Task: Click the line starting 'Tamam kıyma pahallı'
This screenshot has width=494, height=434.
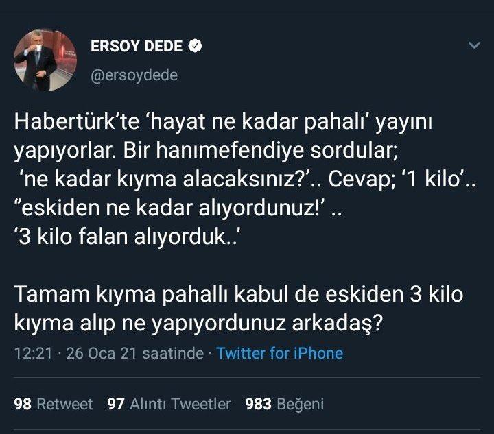Action: 238,296
